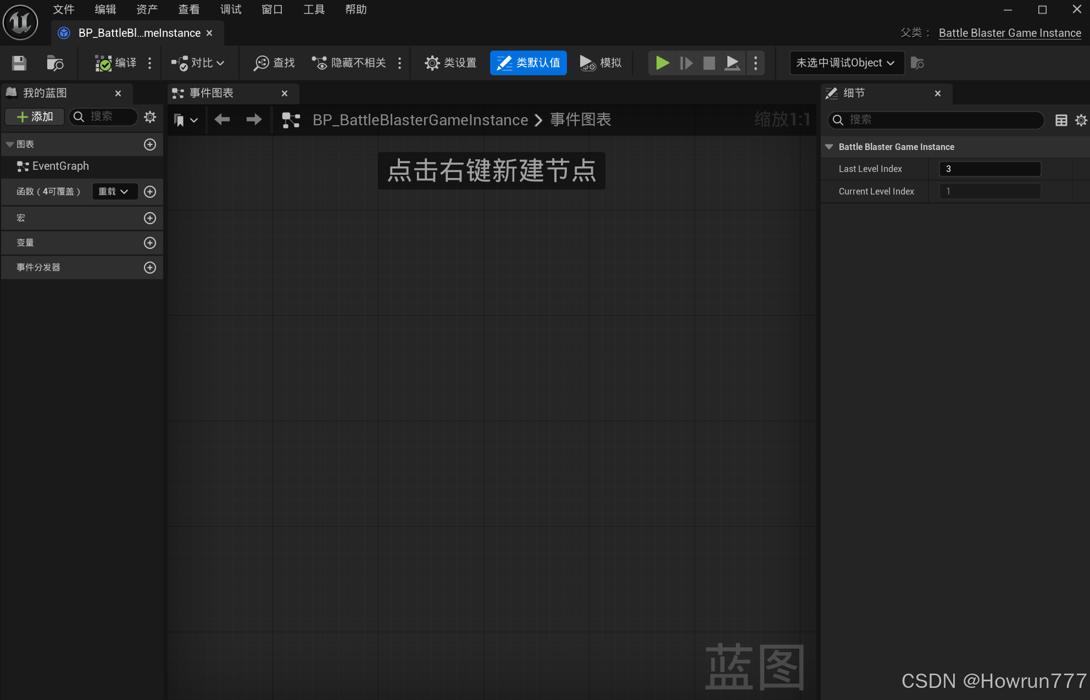Click the Last Level Index value field

tap(989, 169)
